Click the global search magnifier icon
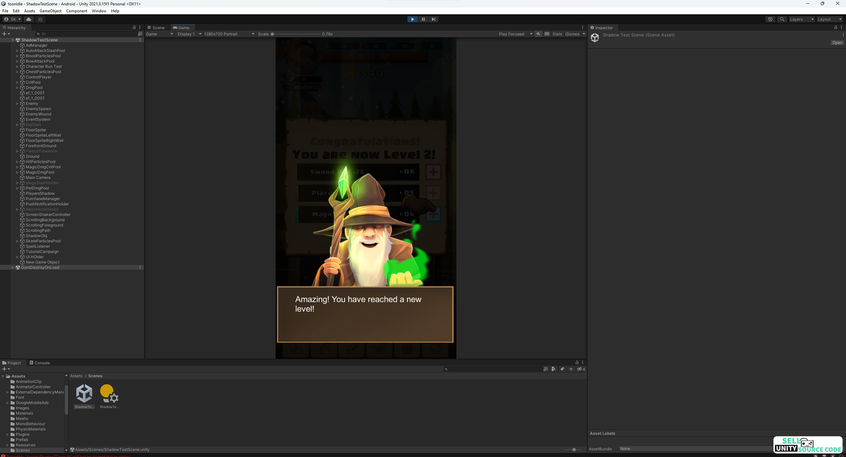The width and height of the screenshot is (846, 457). click(x=782, y=19)
